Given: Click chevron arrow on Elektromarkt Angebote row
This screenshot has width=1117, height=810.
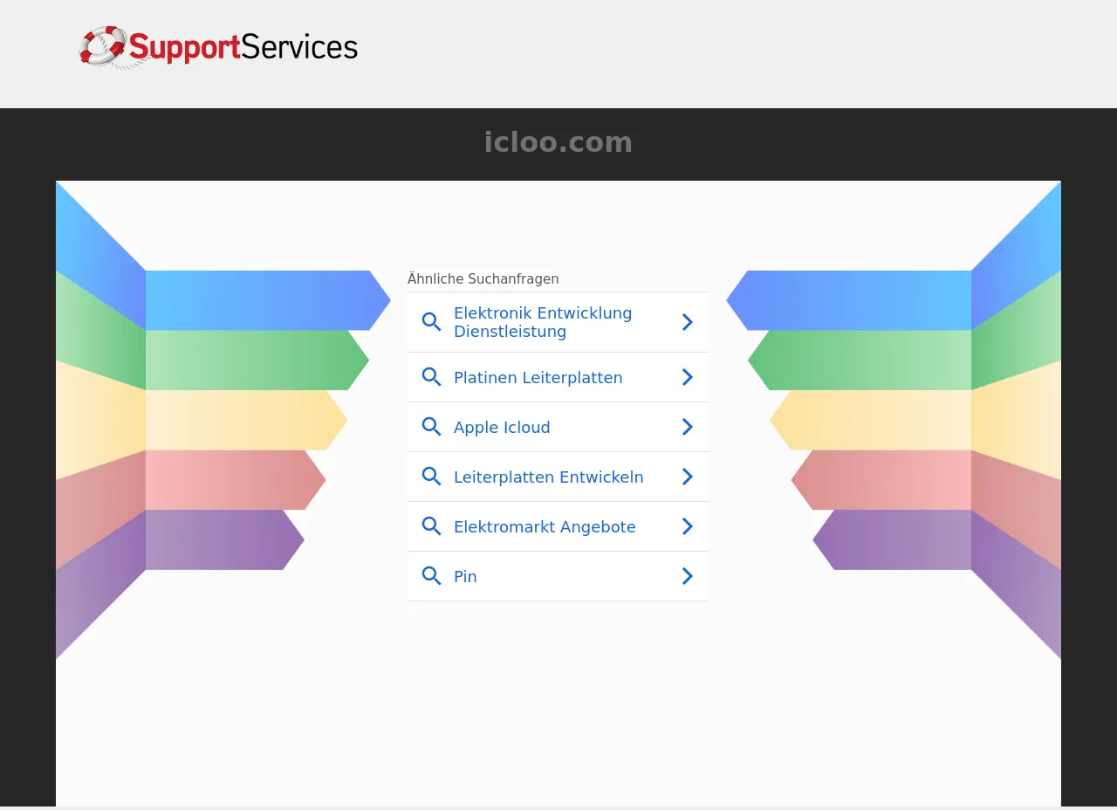Looking at the screenshot, I should (688, 526).
